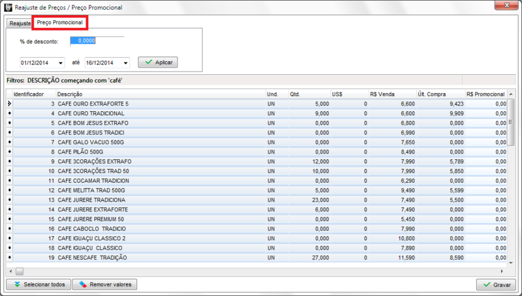Click the row marker beside CAFE PILÃO 500G
Viewport: 522px width, 296px height.
point(9,152)
